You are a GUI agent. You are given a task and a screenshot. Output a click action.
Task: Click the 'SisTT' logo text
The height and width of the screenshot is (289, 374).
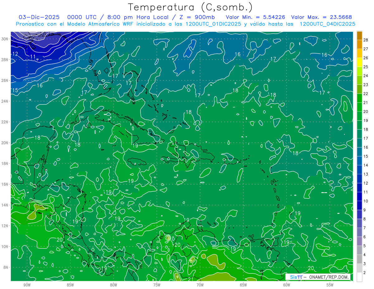tap(296, 277)
